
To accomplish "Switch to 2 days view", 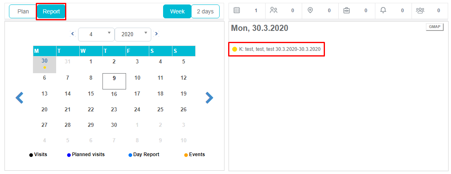I will tap(205, 11).
